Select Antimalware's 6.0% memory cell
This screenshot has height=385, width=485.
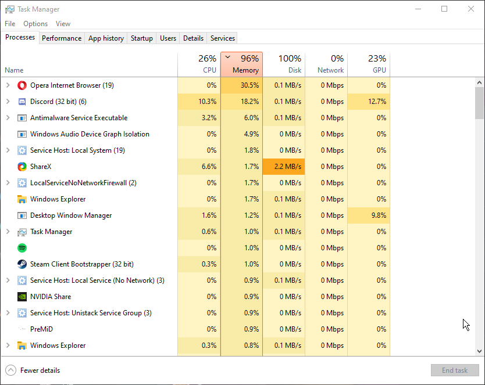coord(241,118)
